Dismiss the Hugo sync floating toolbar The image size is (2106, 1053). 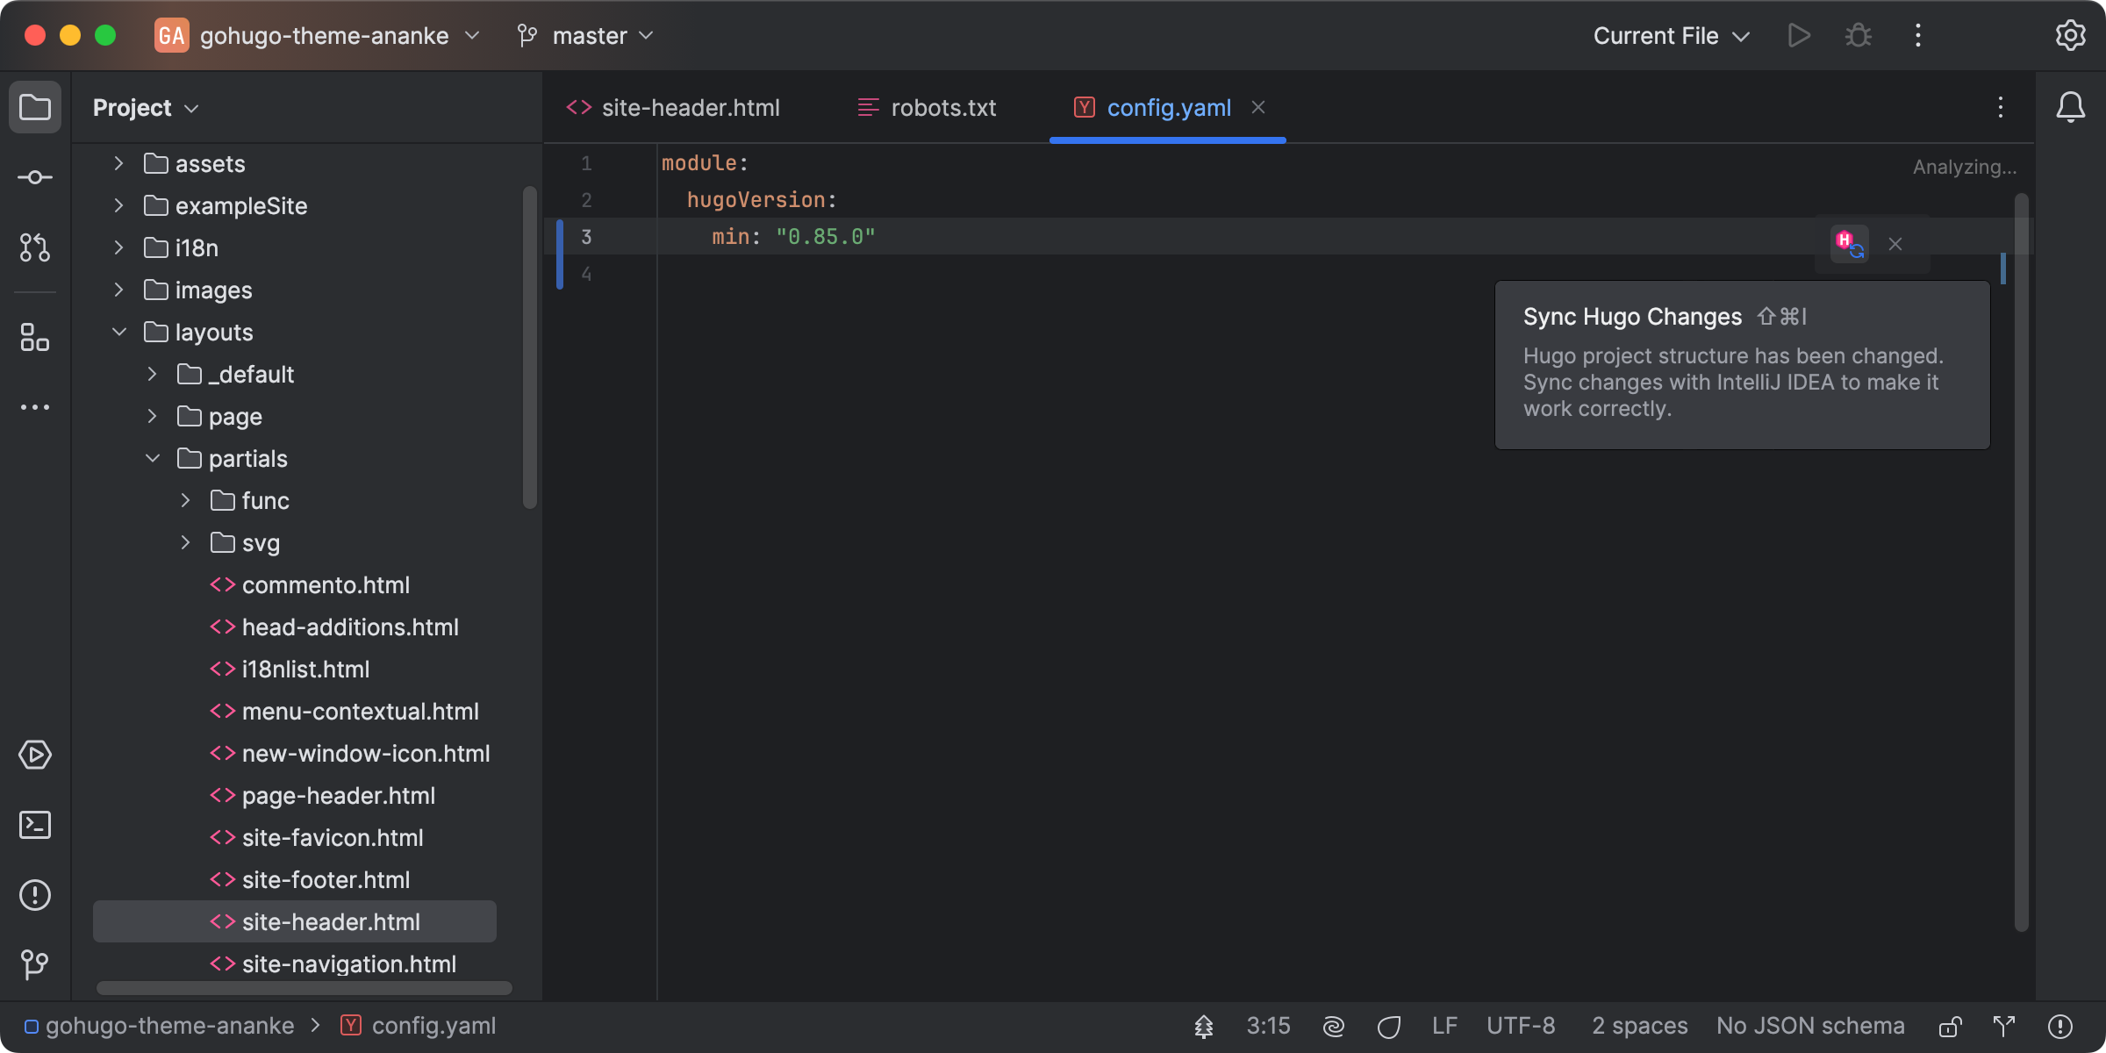(1895, 244)
